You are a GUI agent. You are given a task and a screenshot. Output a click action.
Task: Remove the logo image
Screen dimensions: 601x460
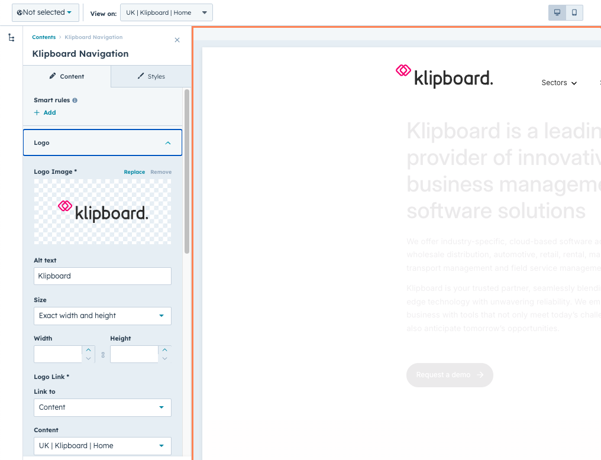pyautogui.click(x=161, y=172)
